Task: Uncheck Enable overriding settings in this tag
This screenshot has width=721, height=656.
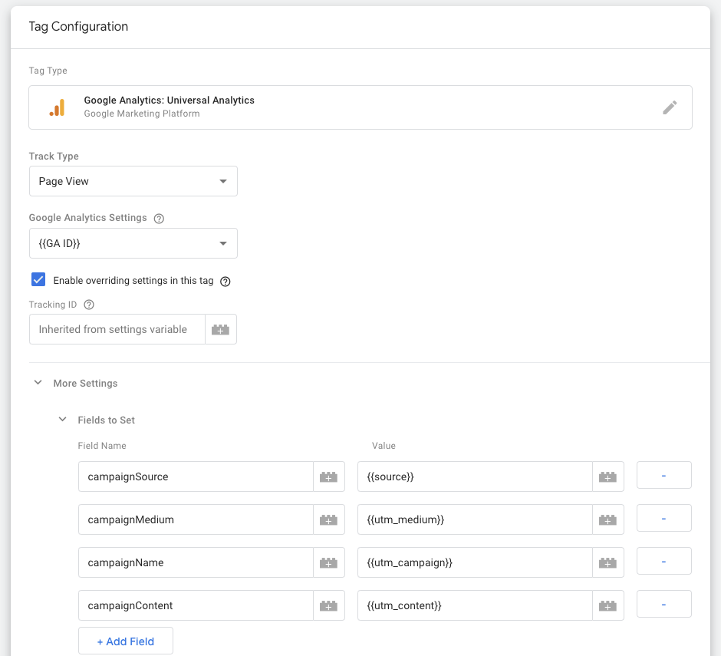Action: tap(38, 280)
